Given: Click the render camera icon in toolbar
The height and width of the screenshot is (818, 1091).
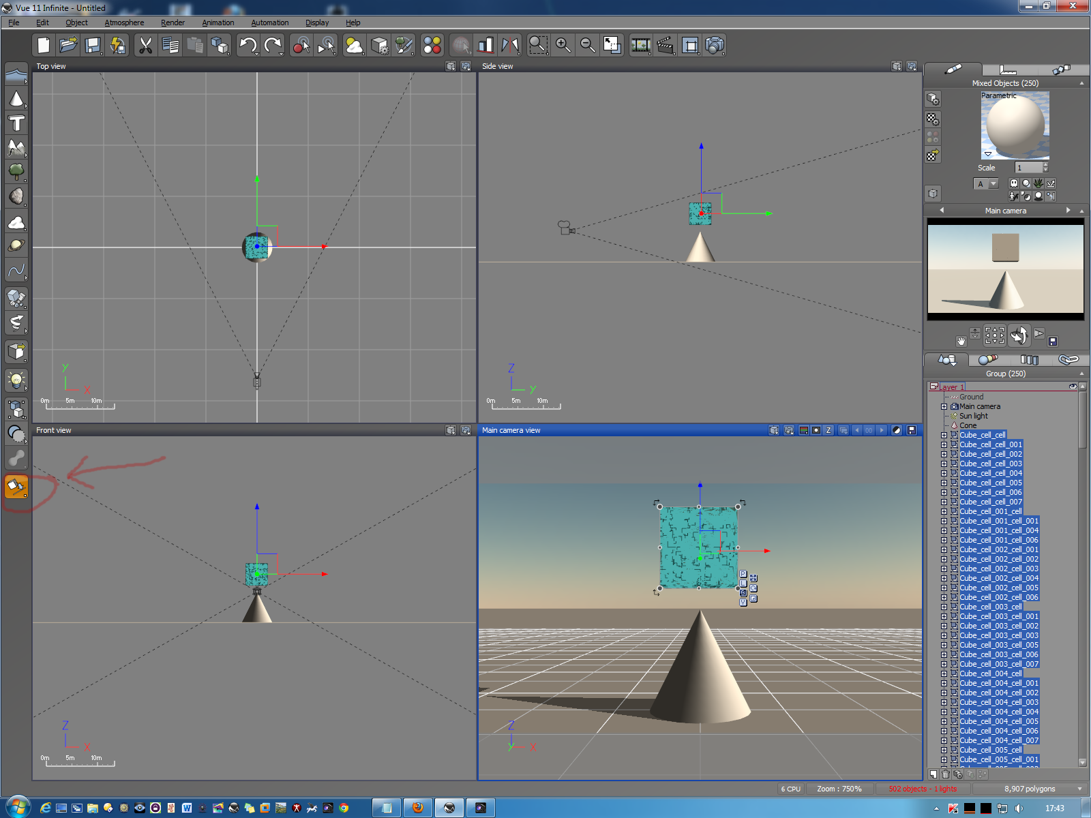Looking at the screenshot, I should 714,46.
